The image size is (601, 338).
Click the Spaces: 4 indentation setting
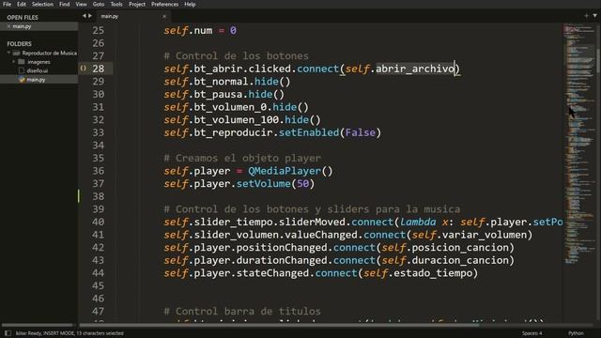click(532, 333)
